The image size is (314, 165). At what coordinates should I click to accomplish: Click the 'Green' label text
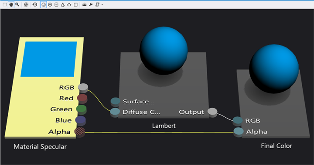tap(61, 109)
